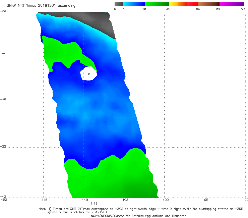Click the swath time label 1:19

(x=94, y=204)
